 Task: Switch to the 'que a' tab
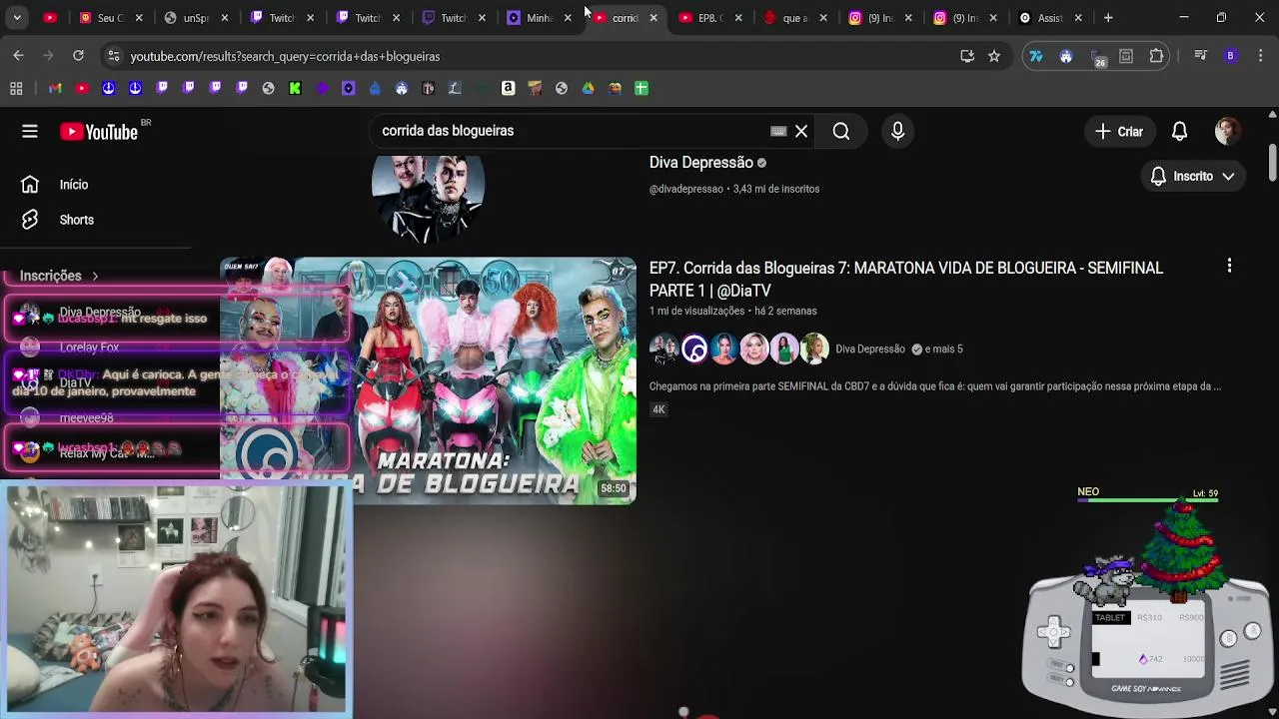tap(797, 18)
